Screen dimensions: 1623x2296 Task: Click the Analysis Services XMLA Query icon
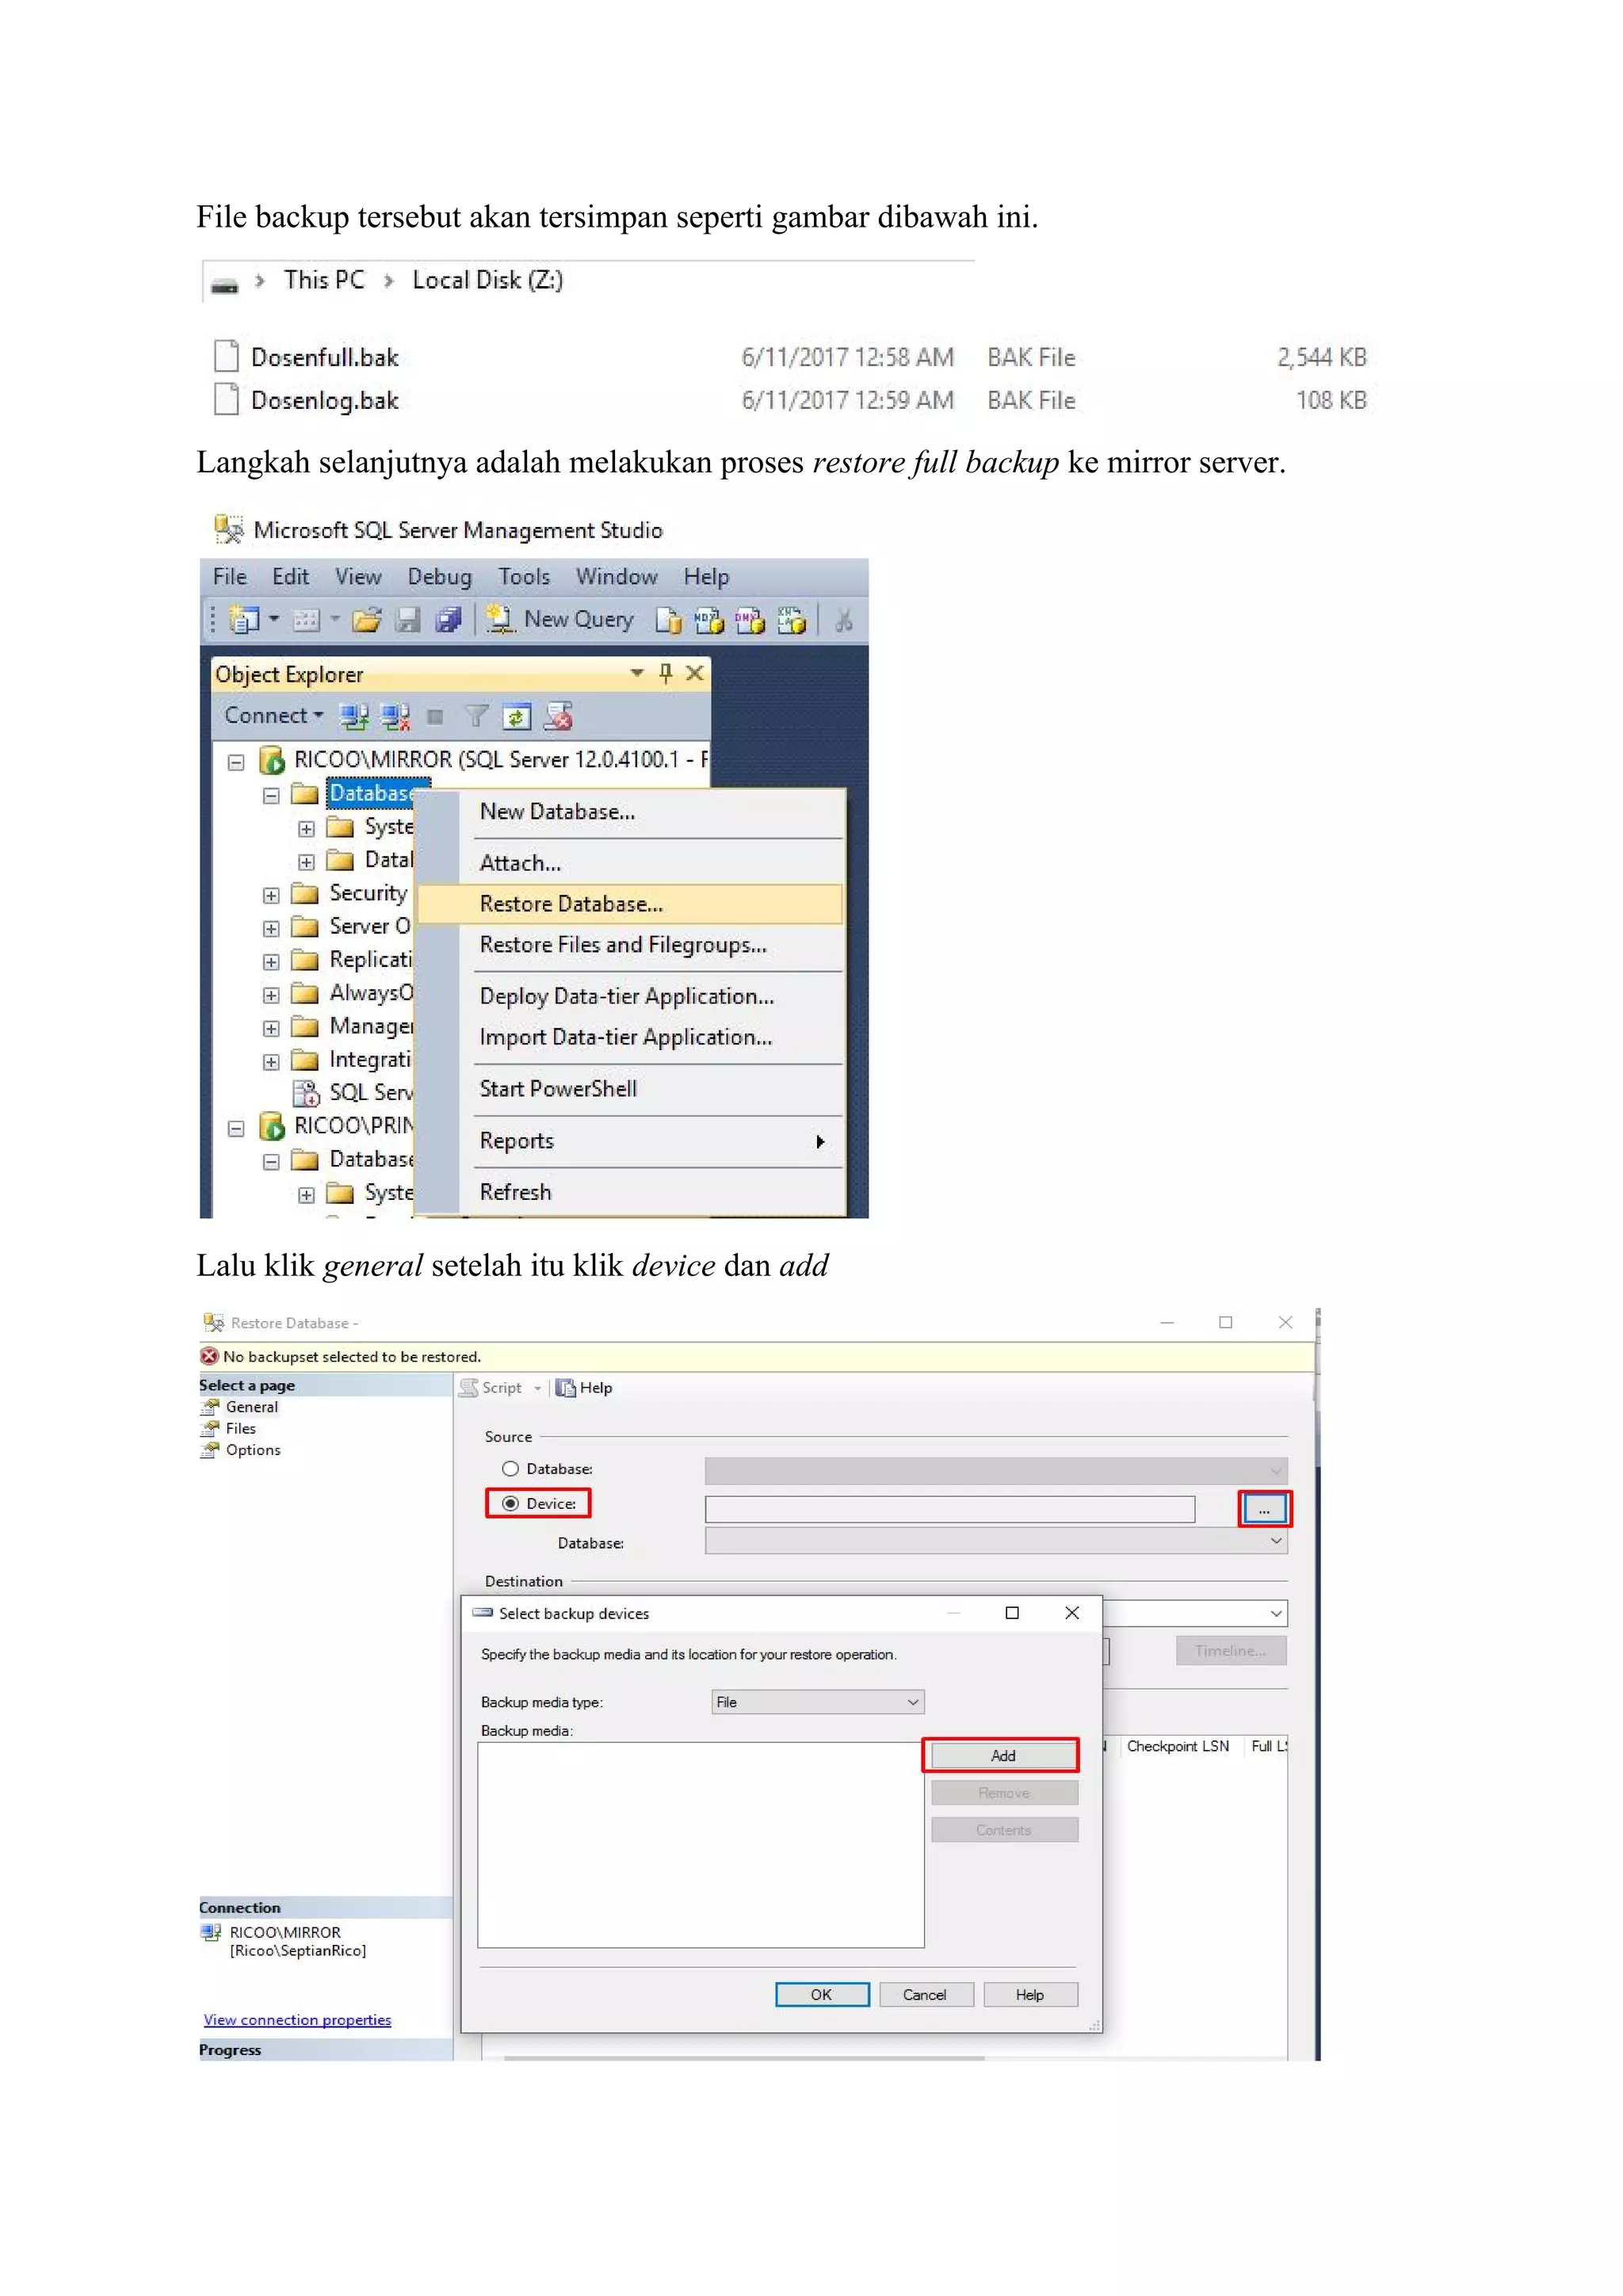tap(791, 620)
